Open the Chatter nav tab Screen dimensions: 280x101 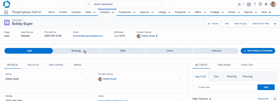63,12
